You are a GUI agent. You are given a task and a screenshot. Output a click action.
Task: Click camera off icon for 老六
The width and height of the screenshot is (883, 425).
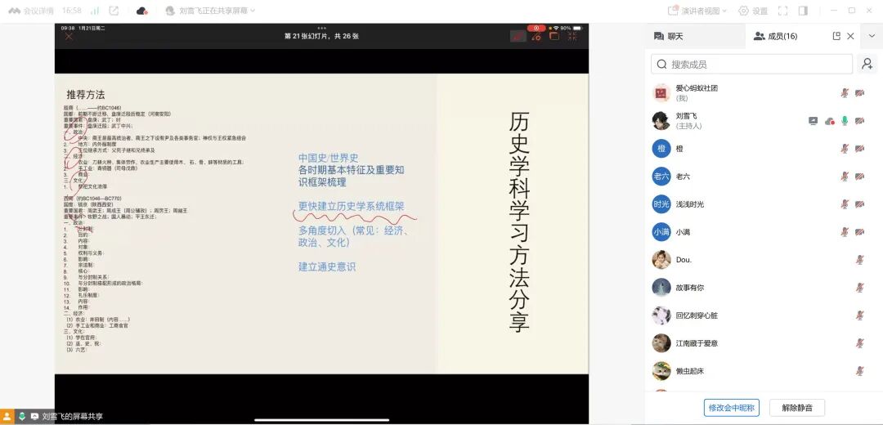(x=860, y=177)
